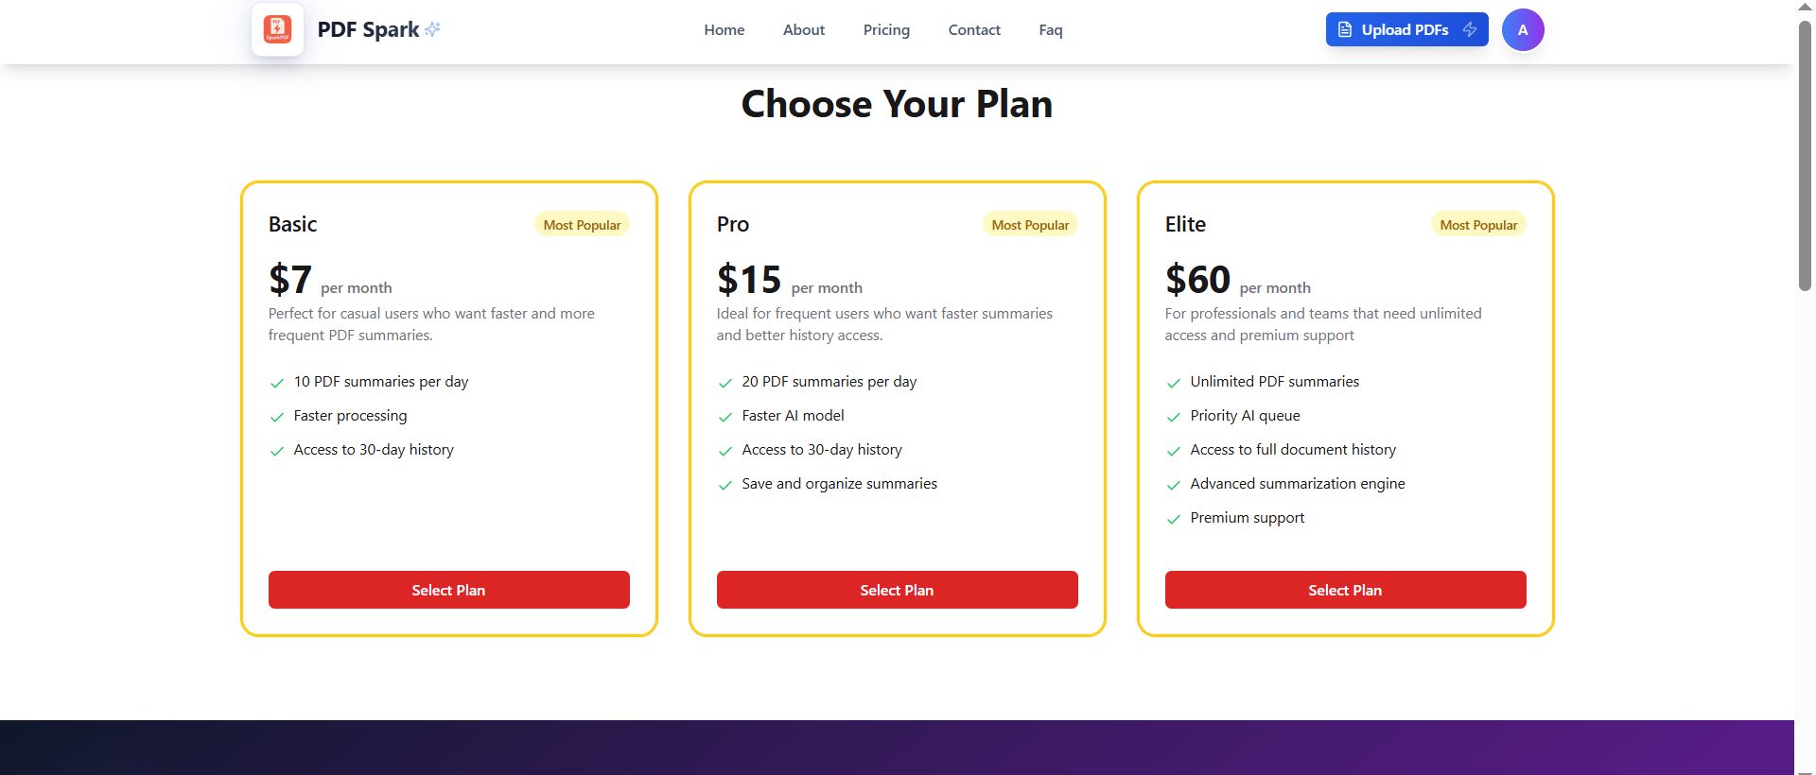Click checkmark next to '10 PDF summaries per day'
The width and height of the screenshot is (1816, 775).
277,383
